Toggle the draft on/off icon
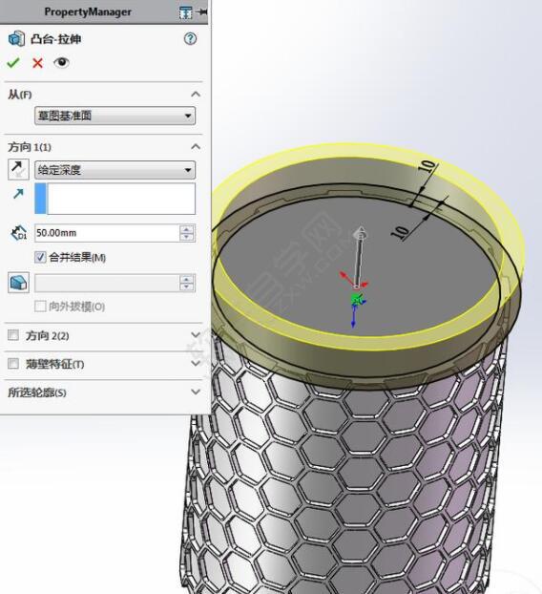The width and height of the screenshot is (542, 594). 18,283
